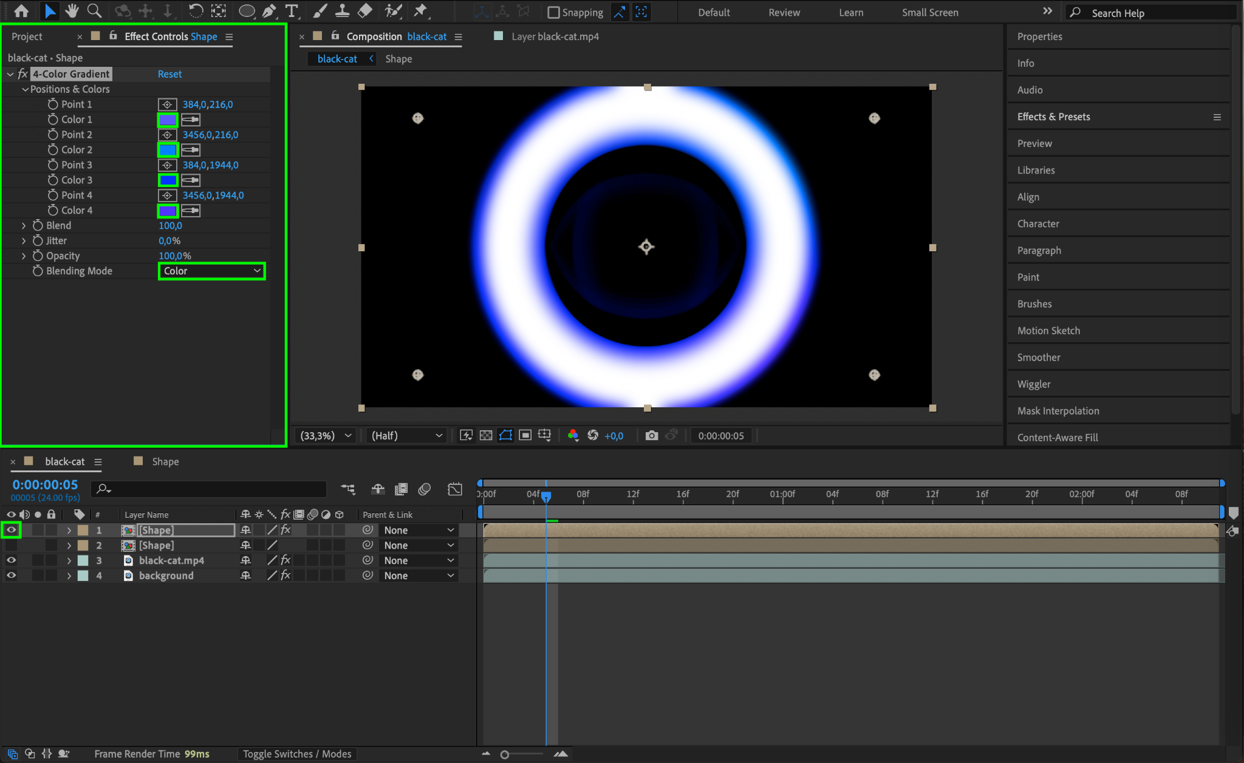Switch to the Project tab
1244x763 pixels.
(27, 36)
